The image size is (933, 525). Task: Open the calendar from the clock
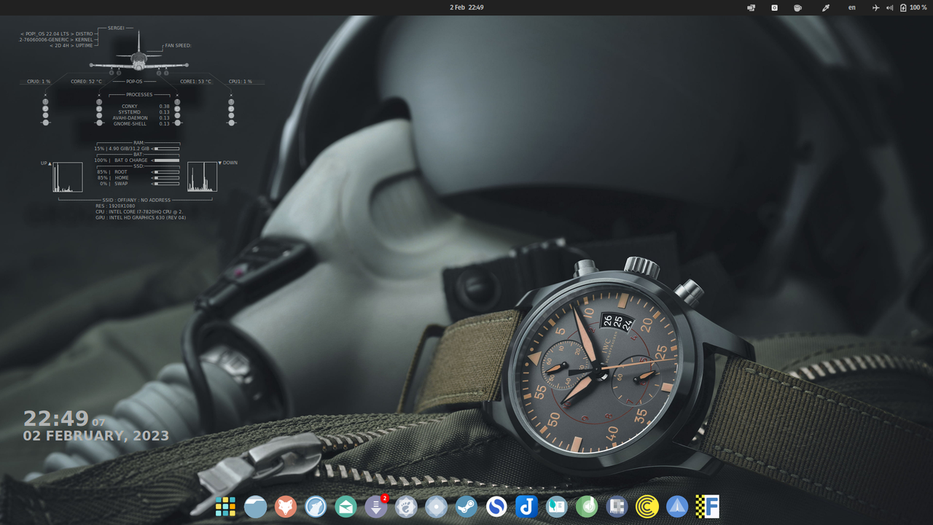pyautogui.click(x=466, y=7)
